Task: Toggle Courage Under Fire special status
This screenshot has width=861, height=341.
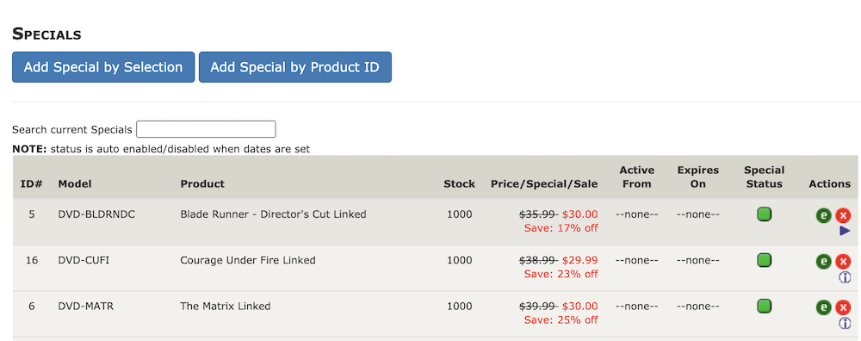Action: pyautogui.click(x=764, y=260)
